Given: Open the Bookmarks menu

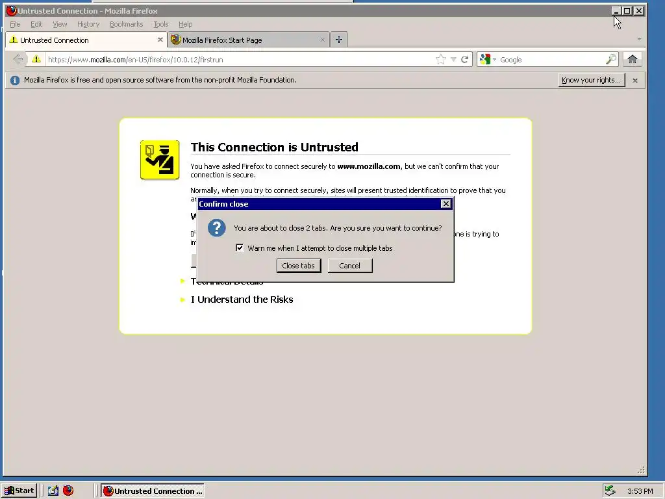Looking at the screenshot, I should coord(127,24).
